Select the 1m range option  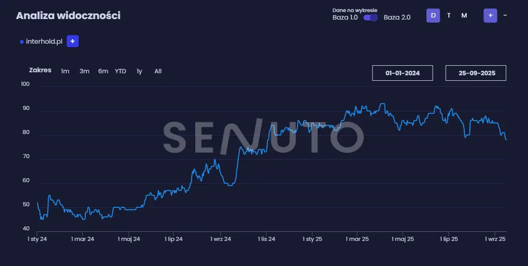pyautogui.click(x=65, y=71)
